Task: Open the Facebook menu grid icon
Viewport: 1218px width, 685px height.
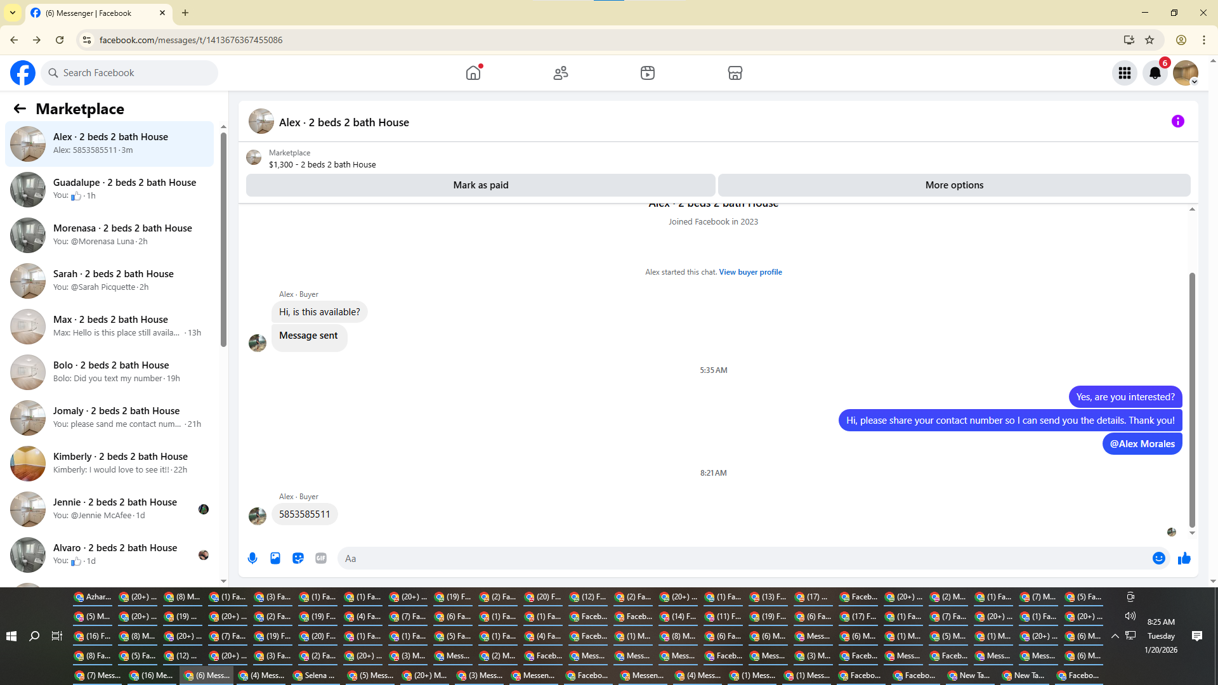Action: (x=1125, y=73)
